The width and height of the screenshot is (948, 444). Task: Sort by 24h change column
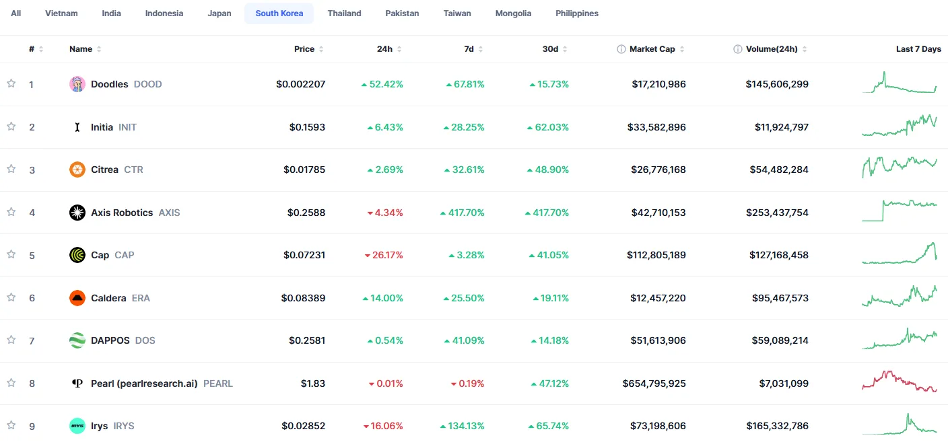point(389,49)
